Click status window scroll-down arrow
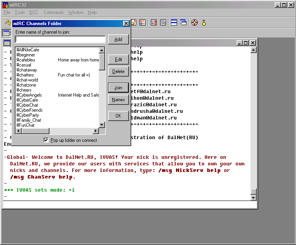This screenshot has height=245, width=296. [253, 197]
